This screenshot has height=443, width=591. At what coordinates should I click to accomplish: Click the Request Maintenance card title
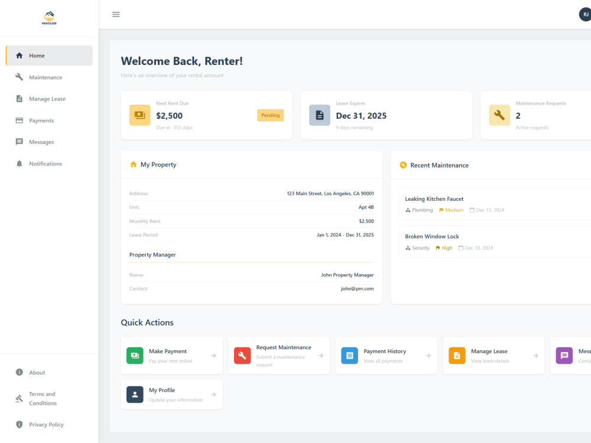coord(284,347)
